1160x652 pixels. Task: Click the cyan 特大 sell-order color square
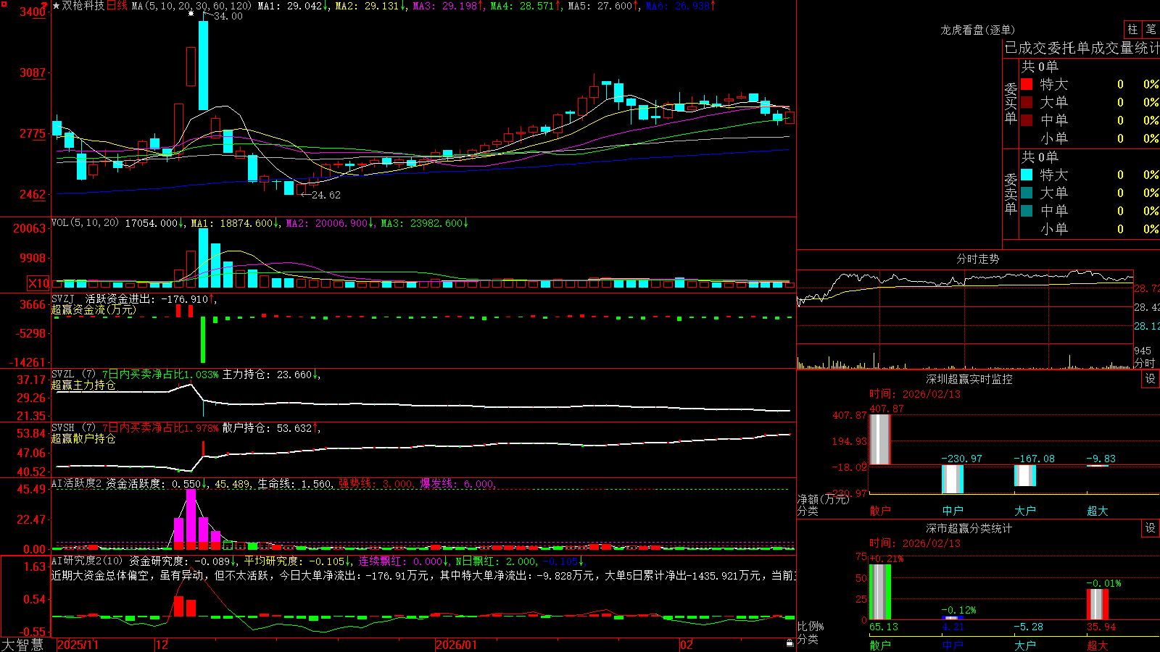[1027, 175]
